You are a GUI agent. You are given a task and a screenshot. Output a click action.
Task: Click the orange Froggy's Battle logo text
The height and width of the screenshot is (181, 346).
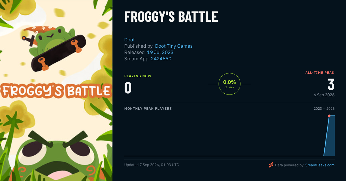(56, 91)
